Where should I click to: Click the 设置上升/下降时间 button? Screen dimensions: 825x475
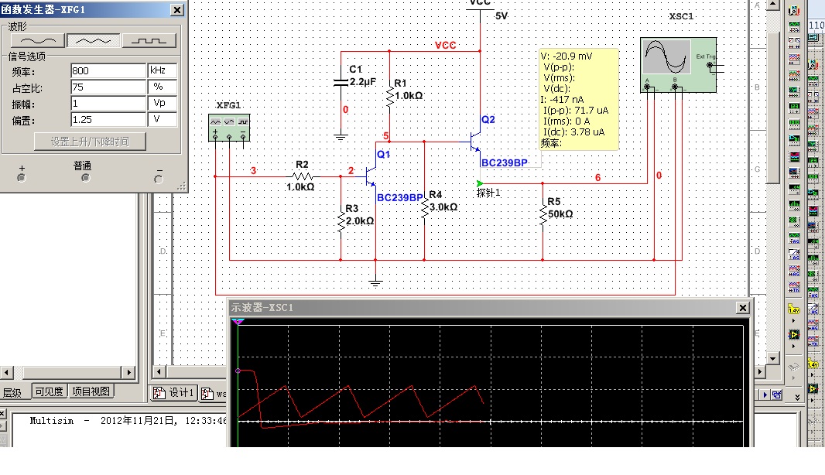pyautogui.click(x=90, y=142)
